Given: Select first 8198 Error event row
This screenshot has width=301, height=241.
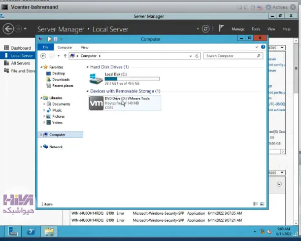Looking at the screenshot, I should pyautogui.click(x=157, y=213).
